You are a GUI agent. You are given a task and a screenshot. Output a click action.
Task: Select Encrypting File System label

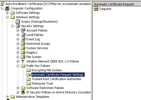[47, 70]
